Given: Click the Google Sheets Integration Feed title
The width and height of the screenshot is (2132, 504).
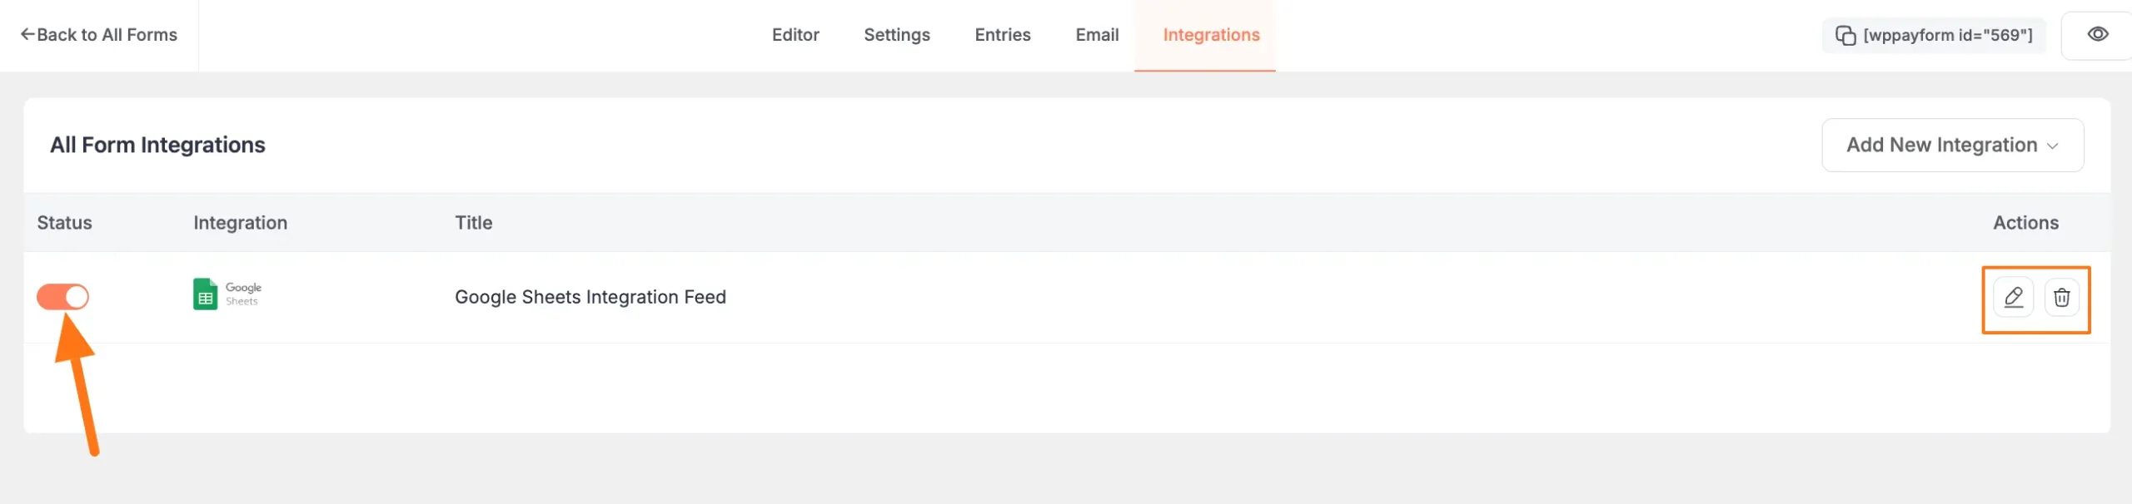Looking at the screenshot, I should [590, 297].
